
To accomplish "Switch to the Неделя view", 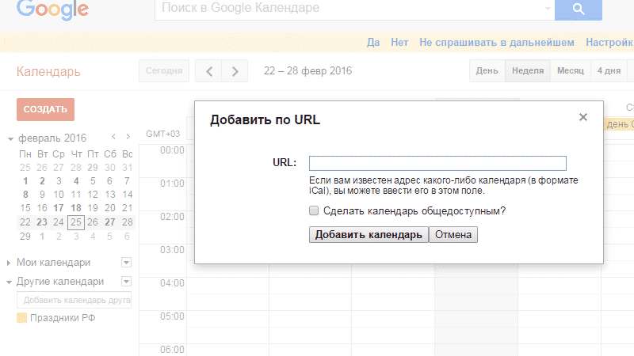I will click(x=528, y=71).
